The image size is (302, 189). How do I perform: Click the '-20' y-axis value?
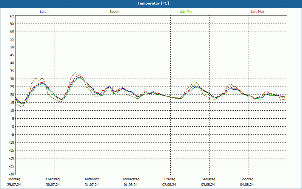point(12,158)
